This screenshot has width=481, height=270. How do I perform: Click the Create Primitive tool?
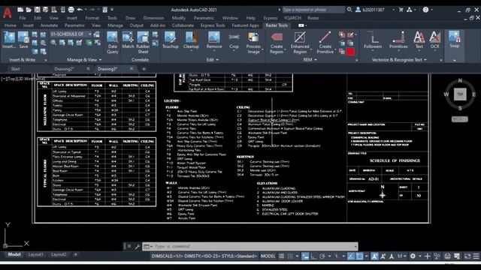[325, 43]
